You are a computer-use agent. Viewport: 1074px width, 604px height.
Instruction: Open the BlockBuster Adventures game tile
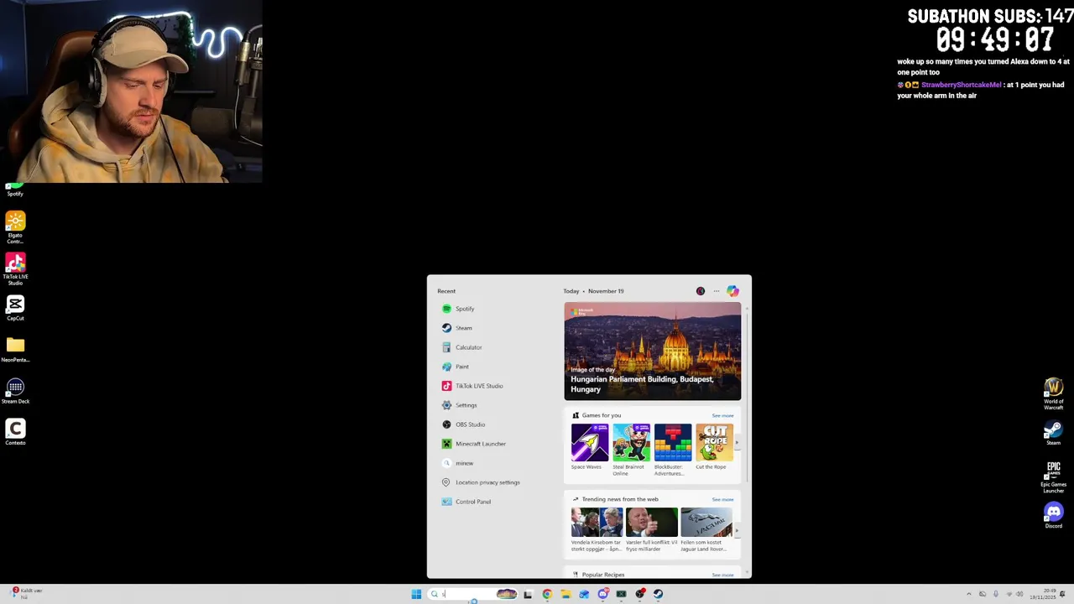tap(672, 450)
